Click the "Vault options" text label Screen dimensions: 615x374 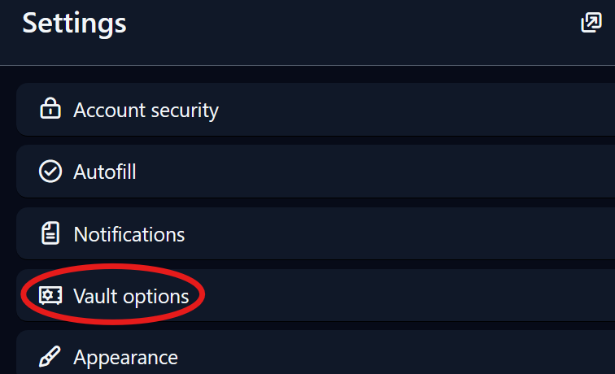point(131,296)
